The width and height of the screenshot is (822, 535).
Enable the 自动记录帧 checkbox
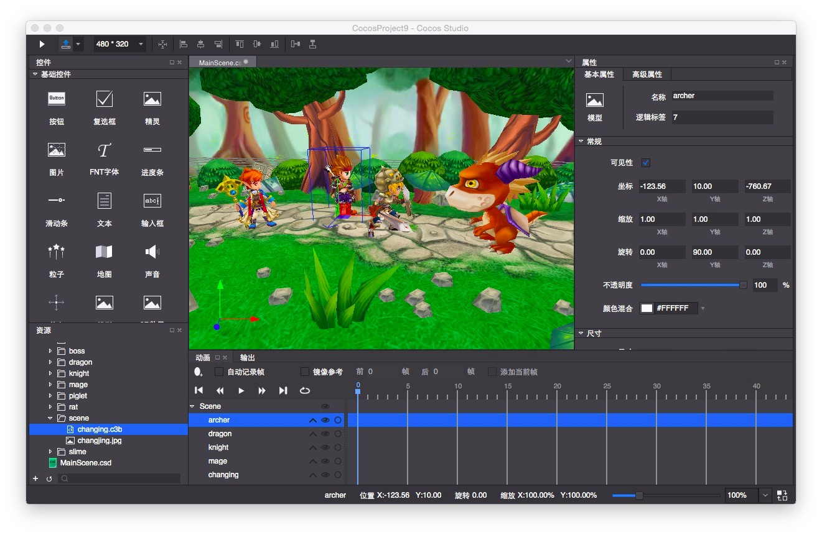tap(219, 372)
